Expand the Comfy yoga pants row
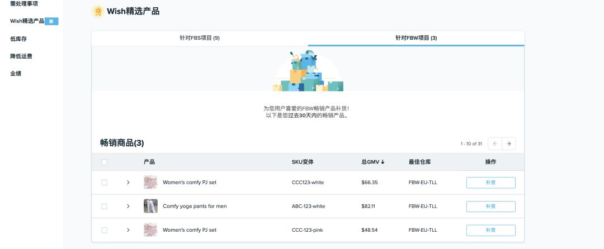Screen dimensions: 604x249 click(x=128, y=207)
